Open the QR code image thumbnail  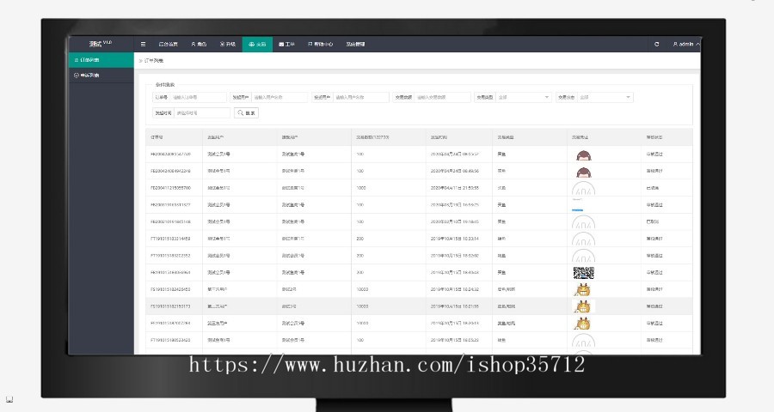click(583, 273)
